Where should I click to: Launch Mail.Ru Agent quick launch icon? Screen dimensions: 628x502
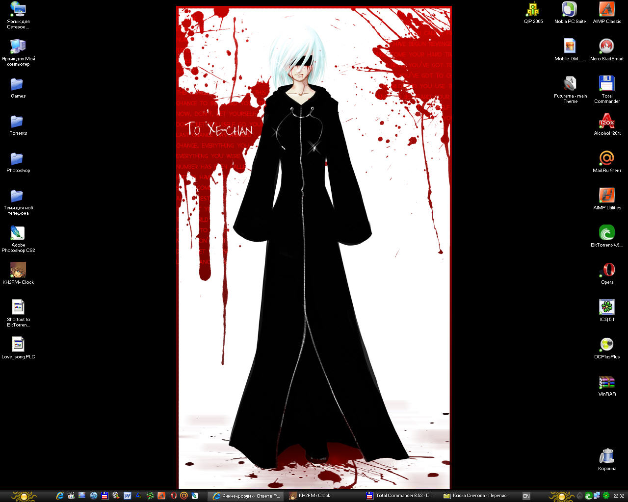coord(184,496)
